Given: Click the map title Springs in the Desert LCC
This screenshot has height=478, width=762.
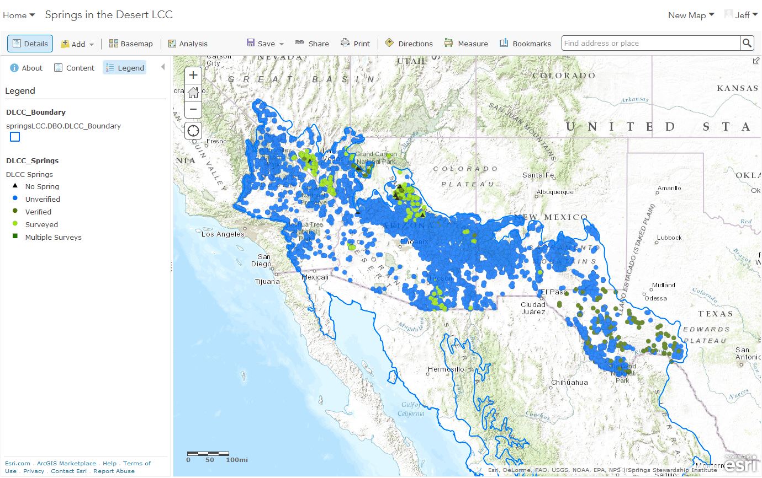Looking at the screenshot, I should click(x=109, y=15).
